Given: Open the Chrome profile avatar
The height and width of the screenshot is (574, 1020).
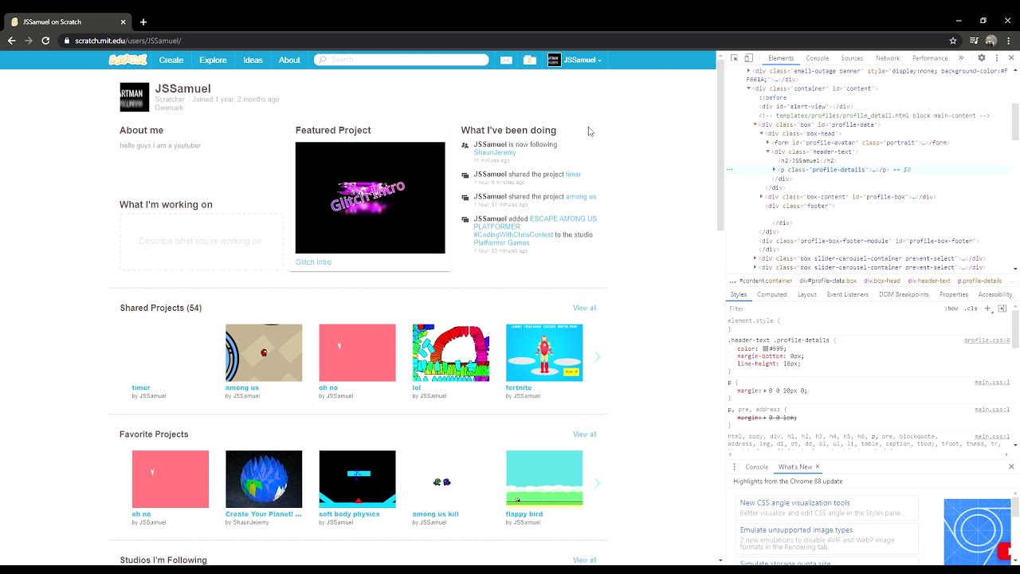Looking at the screenshot, I should (x=991, y=41).
